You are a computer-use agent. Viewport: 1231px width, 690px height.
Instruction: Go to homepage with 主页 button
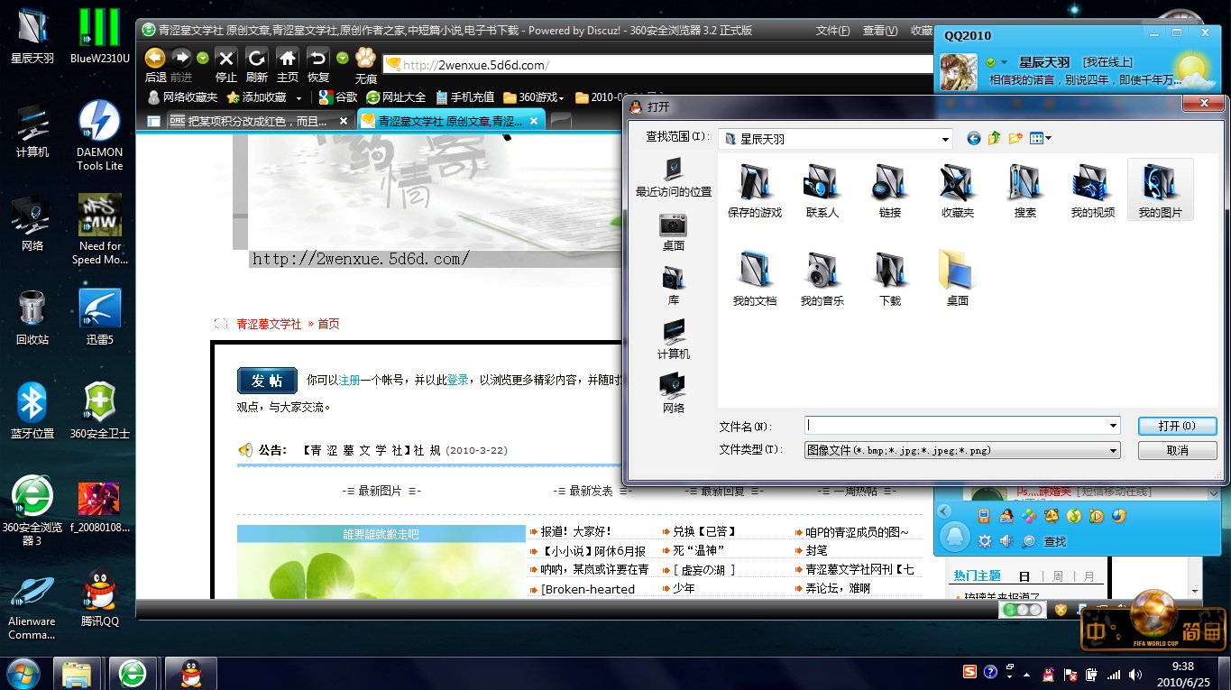[x=288, y=64]
